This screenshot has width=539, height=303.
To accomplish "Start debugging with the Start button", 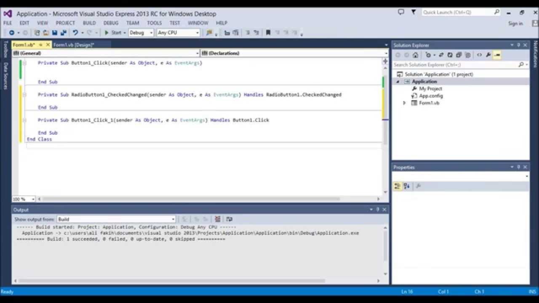I will pyautogui.click(x=113, y=32).
